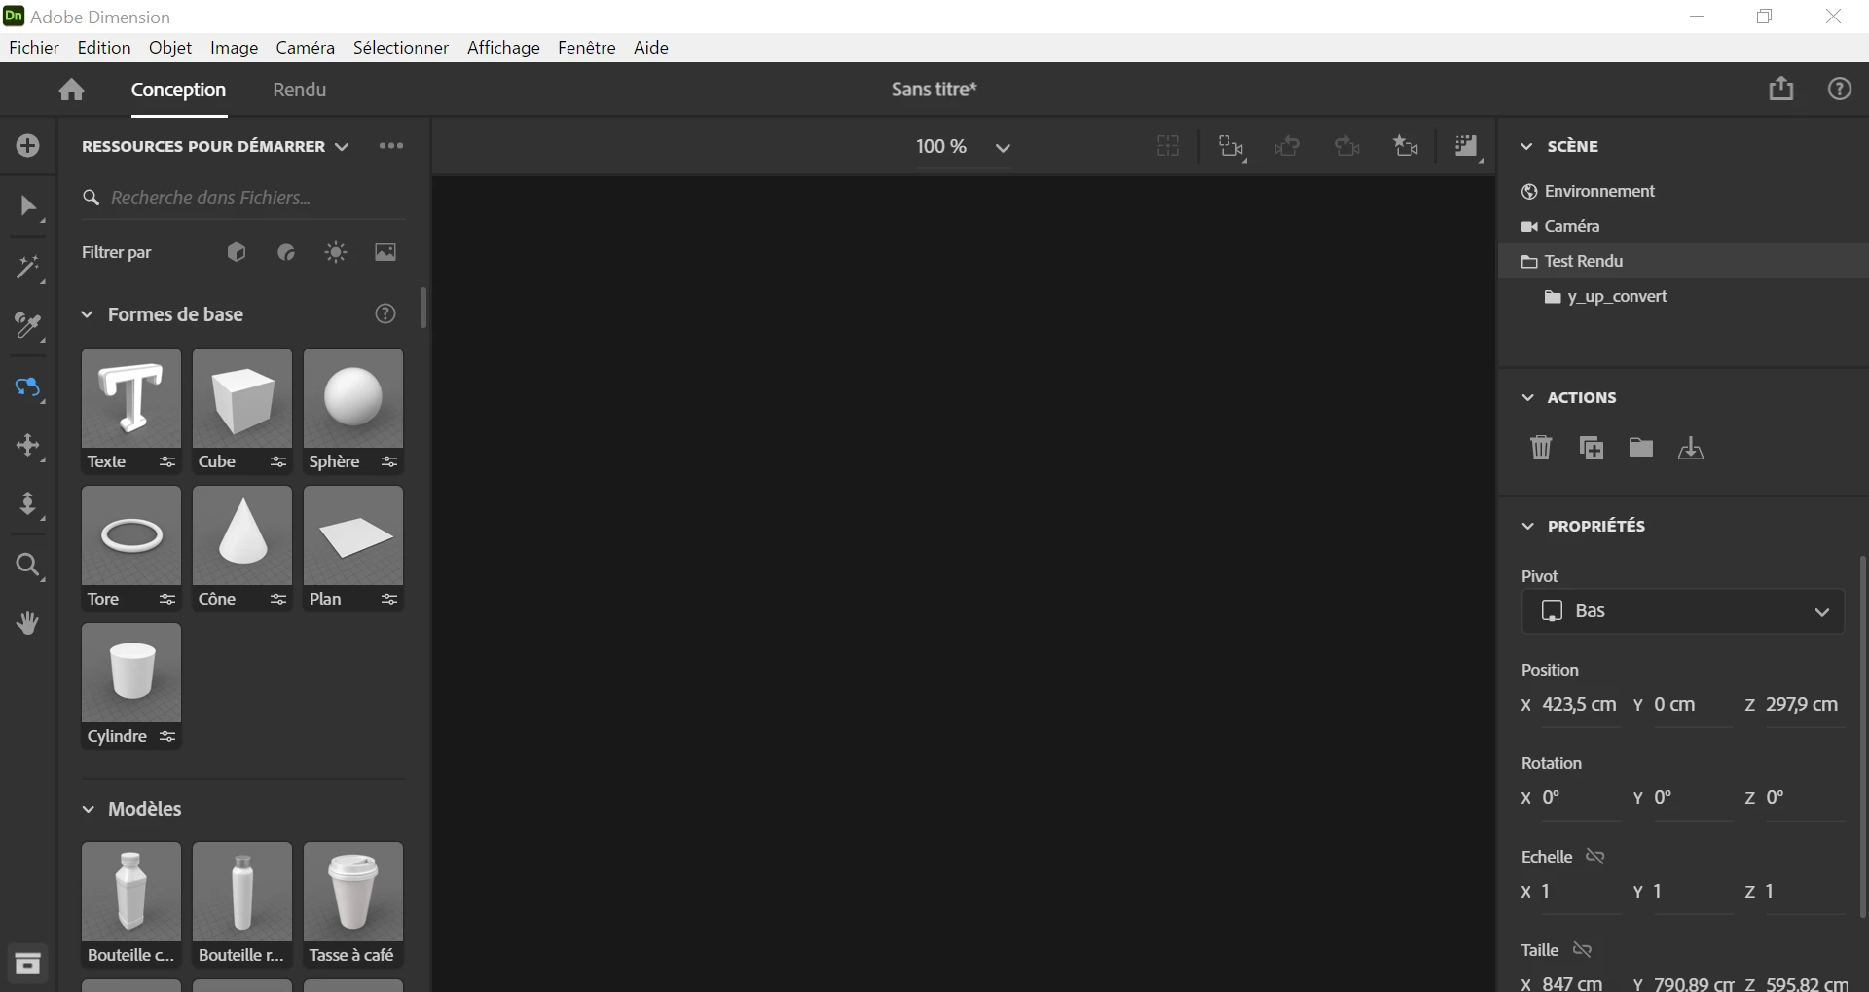Viewport: 1869px width, 992px height.
Task: Select the Zoom magnifier tool
Action: [x=28, y=566]
